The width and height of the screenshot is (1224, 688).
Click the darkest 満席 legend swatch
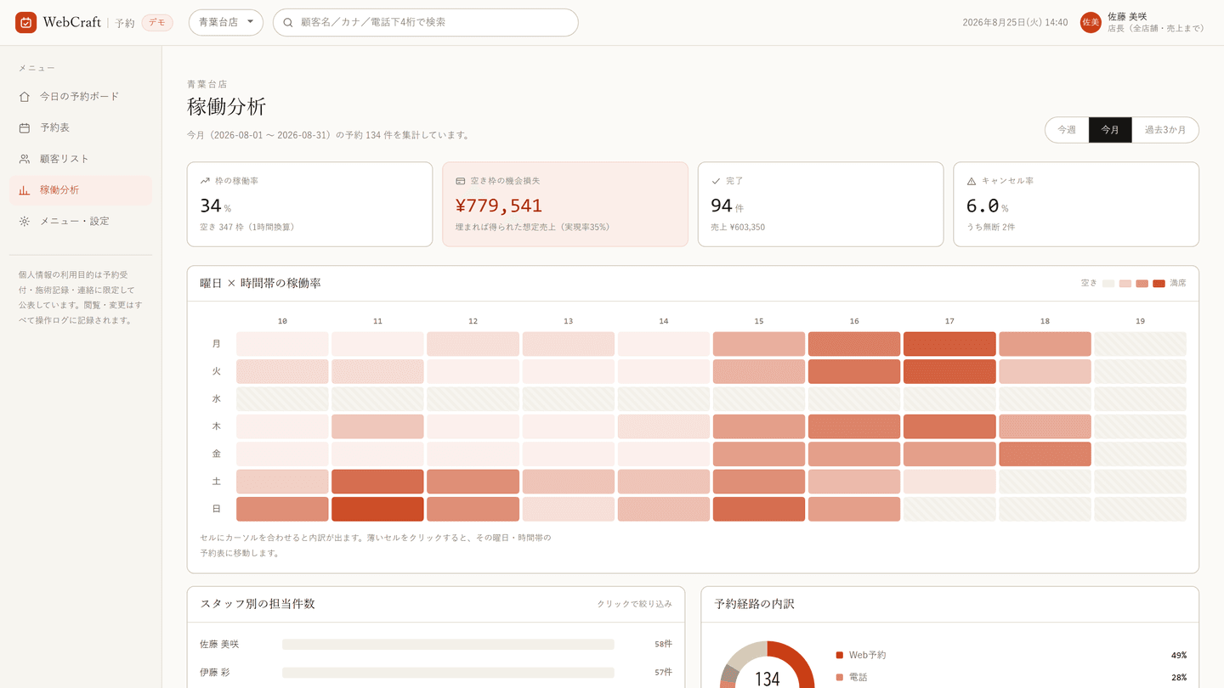click(x=1159, y=284)
